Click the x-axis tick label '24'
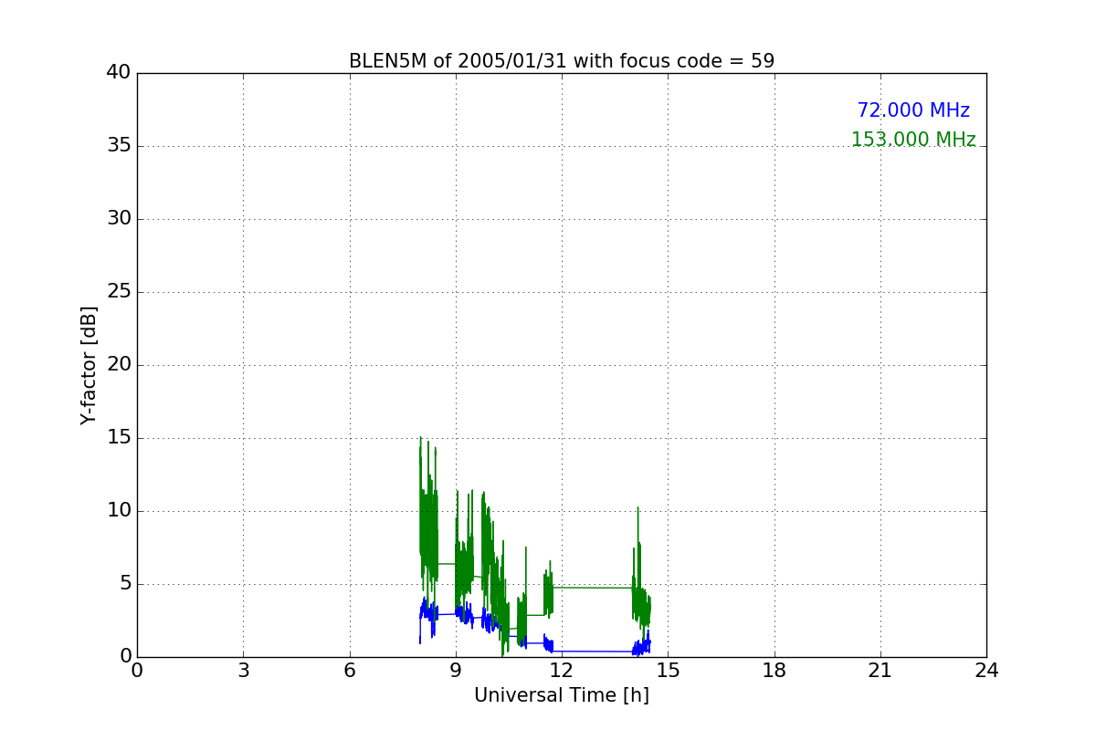The width and height of the screenshot is (1096, 730). [x=986, y=671]
